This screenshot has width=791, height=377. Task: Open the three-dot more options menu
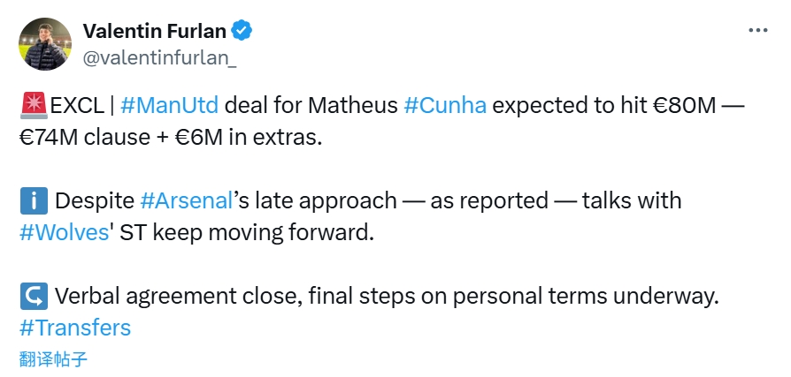[758, 29]
